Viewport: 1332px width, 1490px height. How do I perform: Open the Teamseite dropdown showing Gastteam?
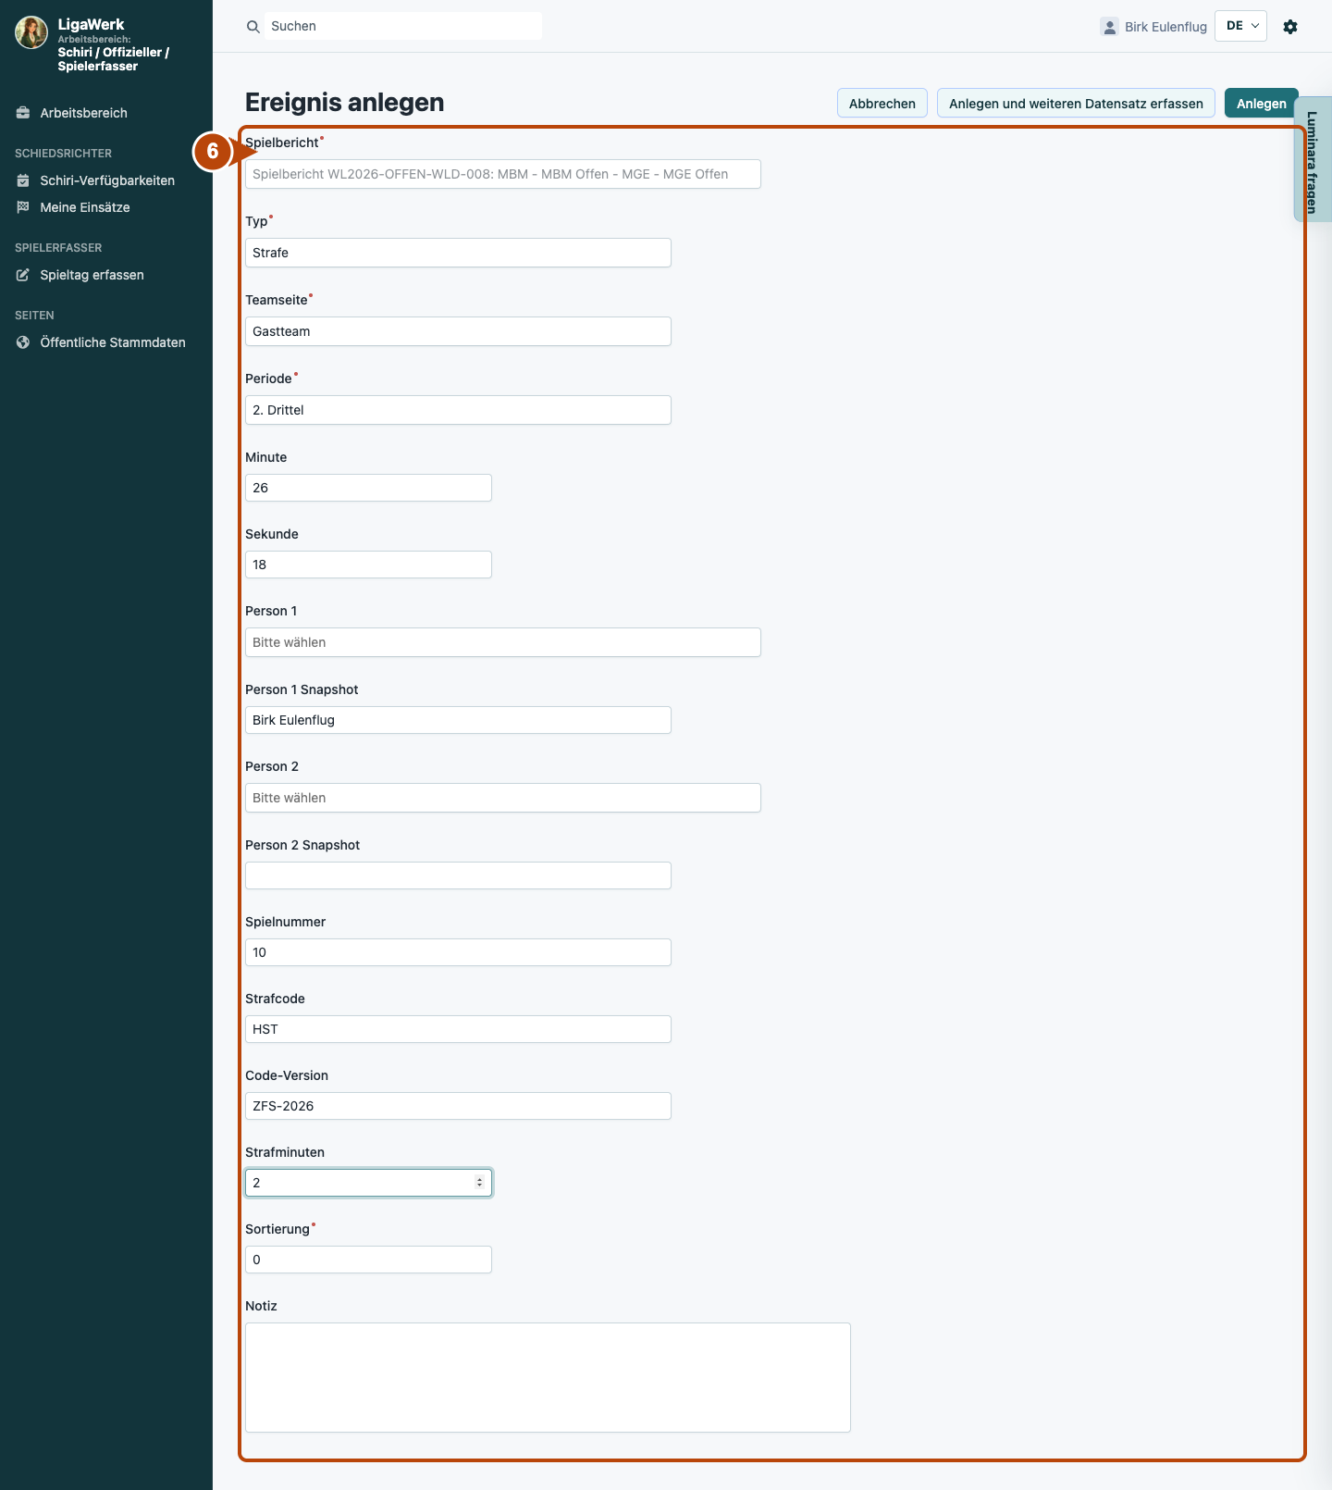[x=458, y=331]
